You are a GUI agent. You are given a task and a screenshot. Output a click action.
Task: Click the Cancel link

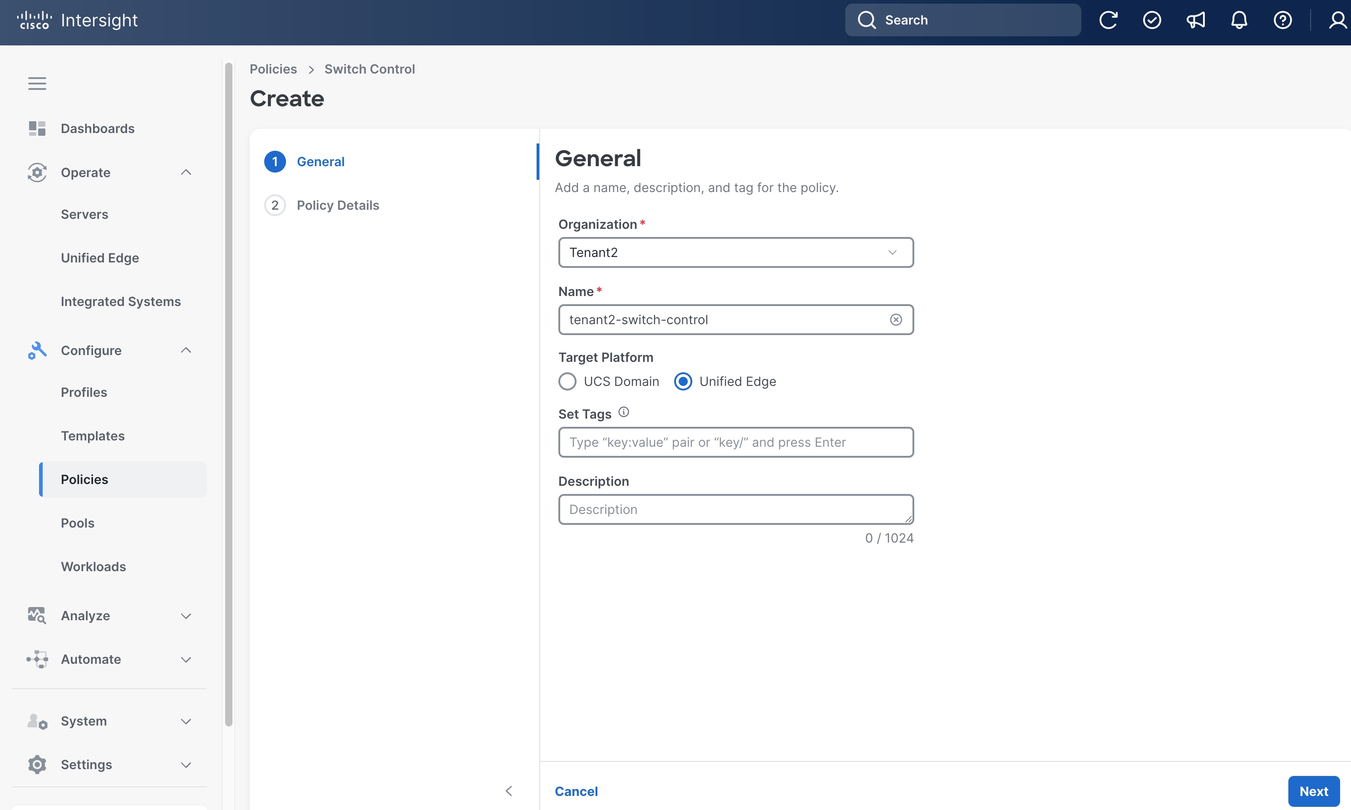click(x=576, y=791)
